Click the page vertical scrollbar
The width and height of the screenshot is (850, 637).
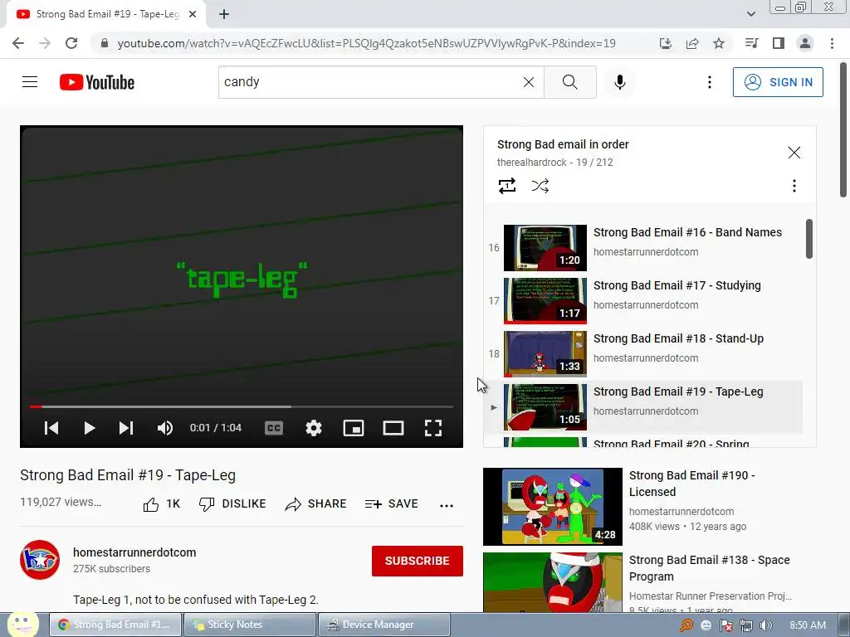844,130
